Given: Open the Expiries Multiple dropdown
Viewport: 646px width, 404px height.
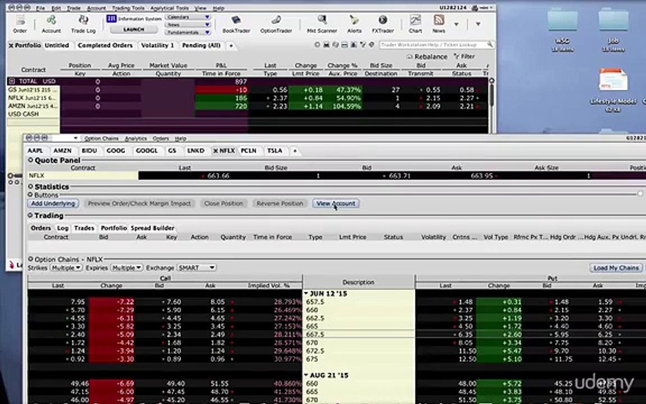Looking at the screenshot, I should click(x=127, y=268).
